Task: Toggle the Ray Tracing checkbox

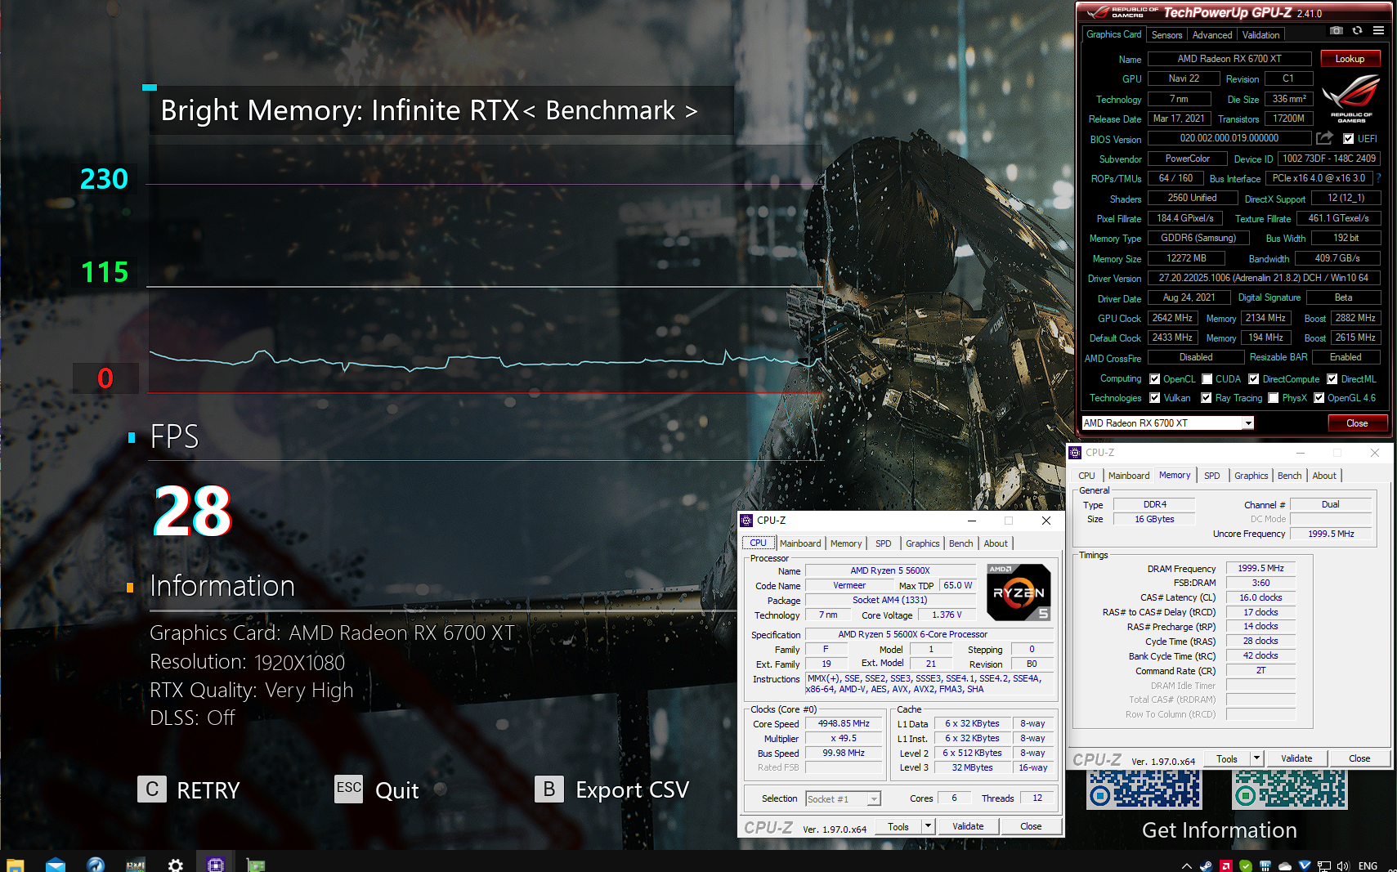Action: (1206, 398)
